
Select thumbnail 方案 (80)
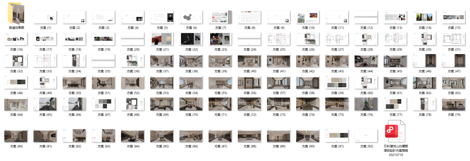coord(16,136)
